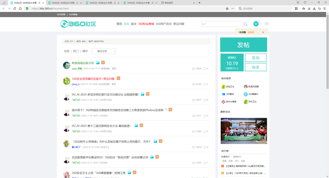The image size is (329, 178).
Task: Click the green security shield icon
Action: pyautogui.click(x=27, y=9)
